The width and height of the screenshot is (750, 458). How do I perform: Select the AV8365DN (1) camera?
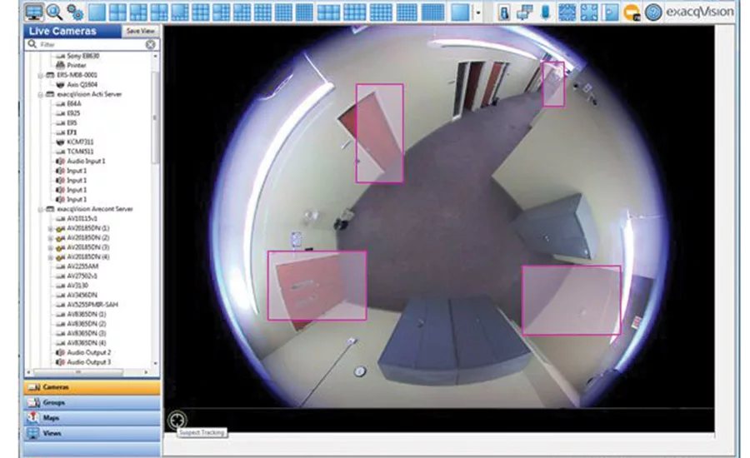point(87,314)
